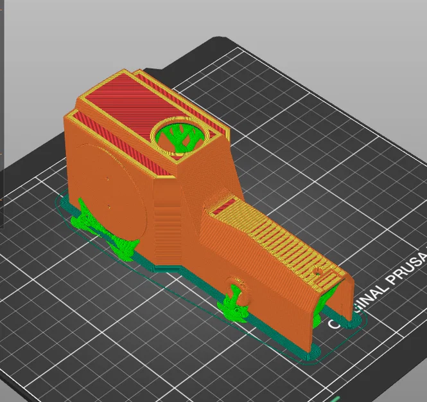This screenshot has height=402, width=427.
Task: Click the green support at the handle's open end
Action: (x=322, y=307)
